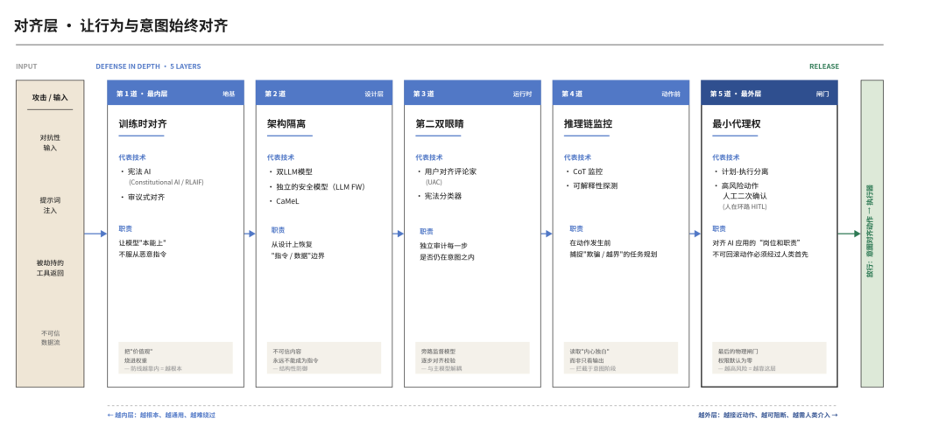The height and width of the screenshot is (433, 946).
Task: Click the "第 5 道 · 最外层" card header
Action: pyautogui.click(x=769, y=93)
